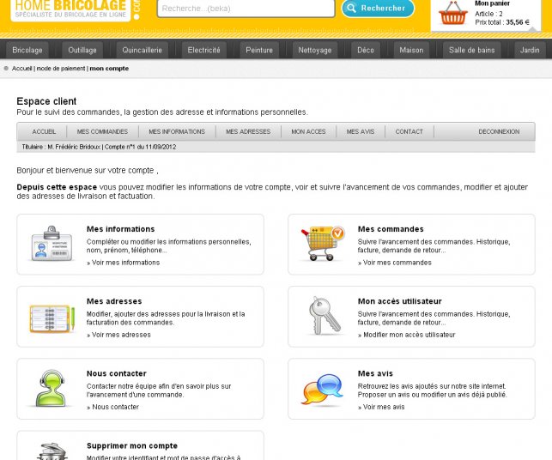The image size is (552, 460).
Task: Open the Quincaillerie category
Action: pyautogui.click(x=143, y=50)
